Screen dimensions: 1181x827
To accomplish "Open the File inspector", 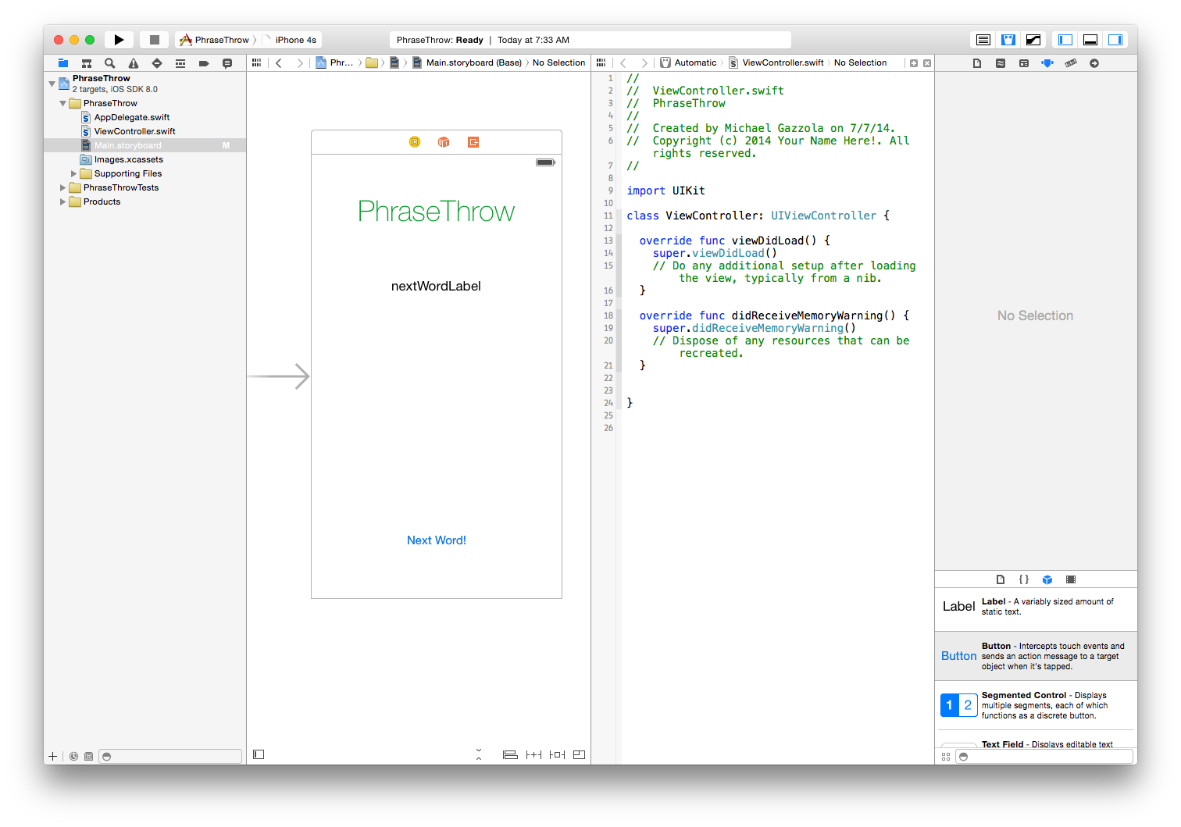I will click(977, 63).
